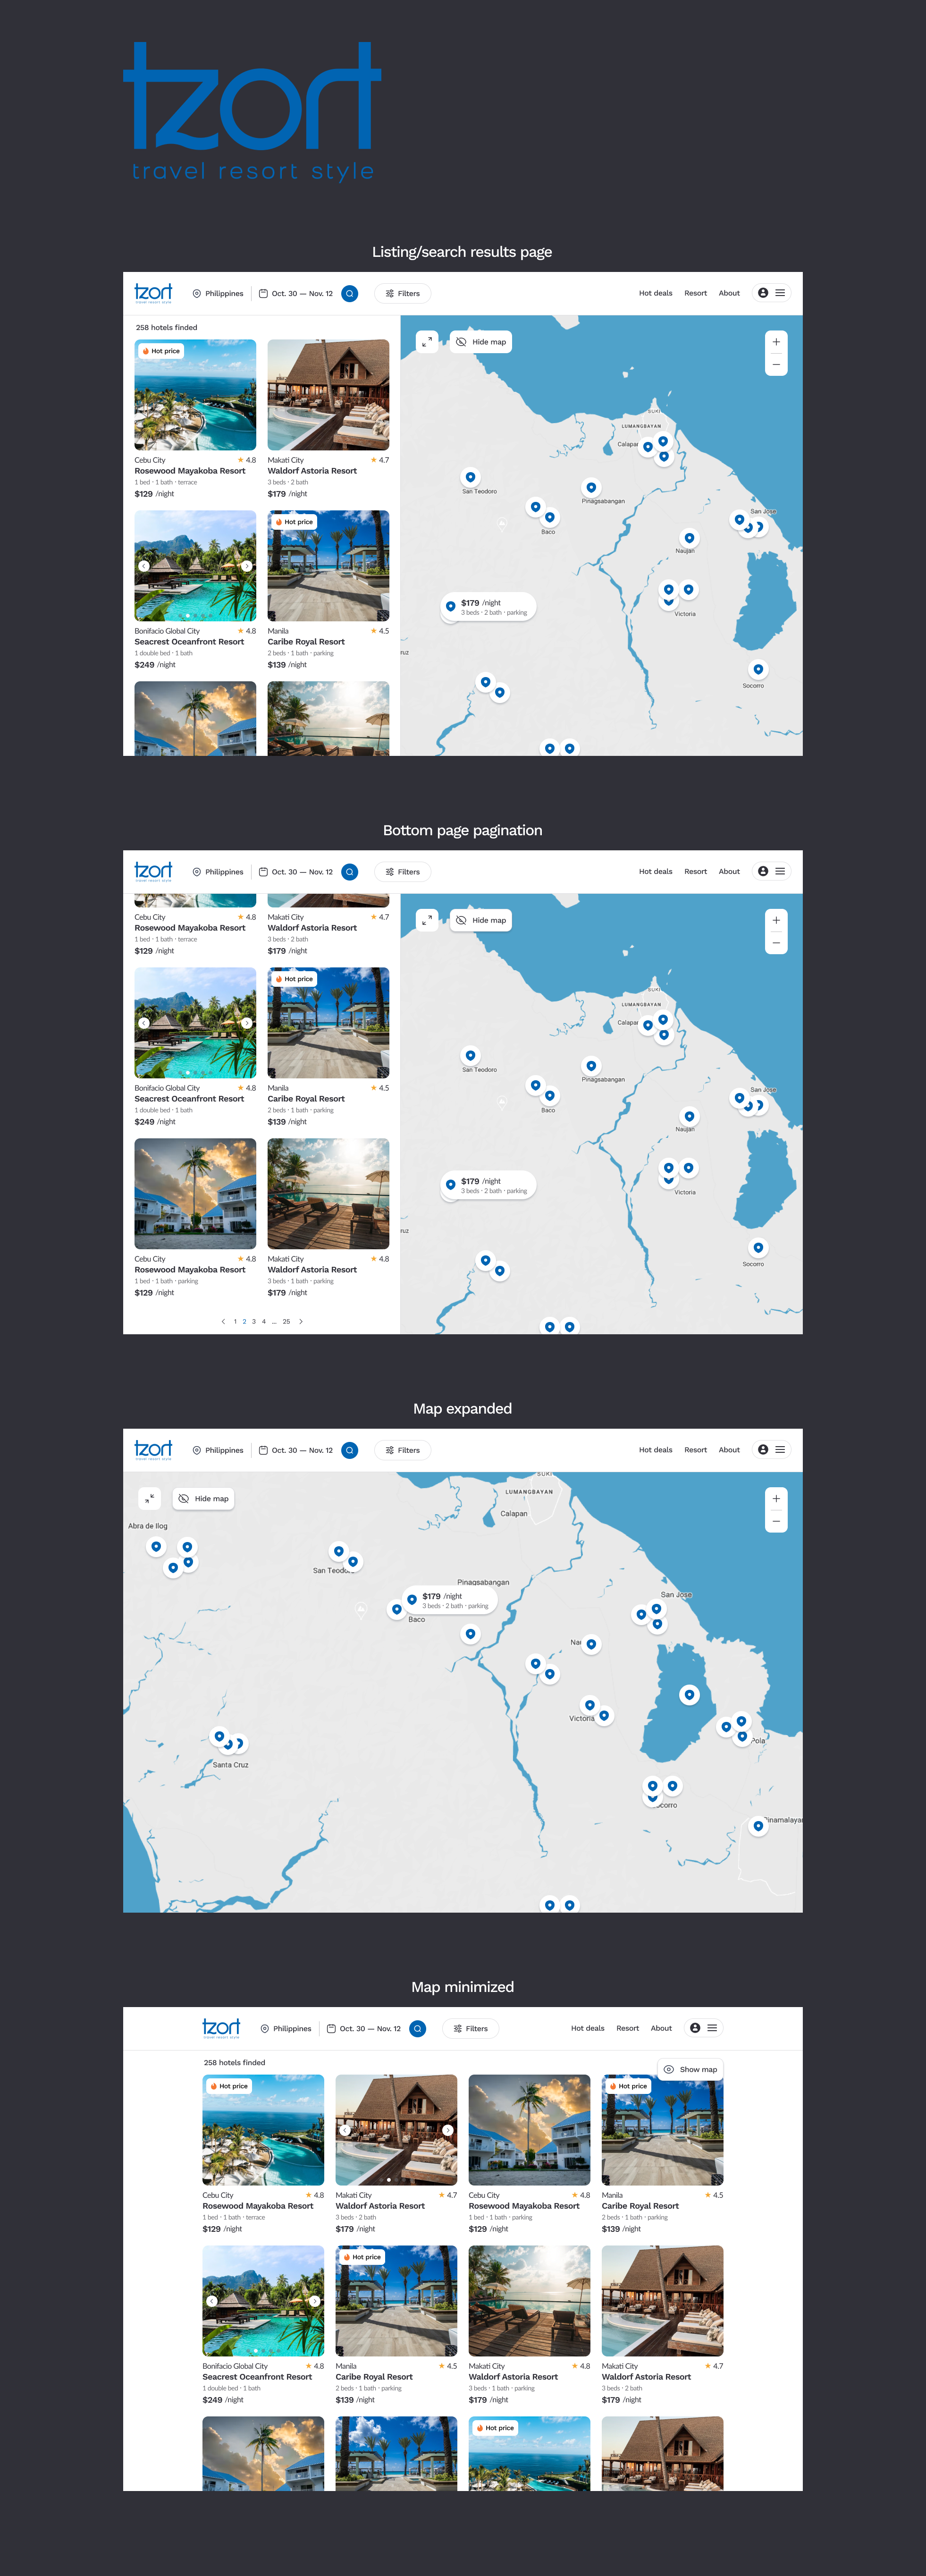Go to page 3 in bottom pagination
Image resolution: width=926 pixels, height=2576 pixels.
(x=254, y=1321)
